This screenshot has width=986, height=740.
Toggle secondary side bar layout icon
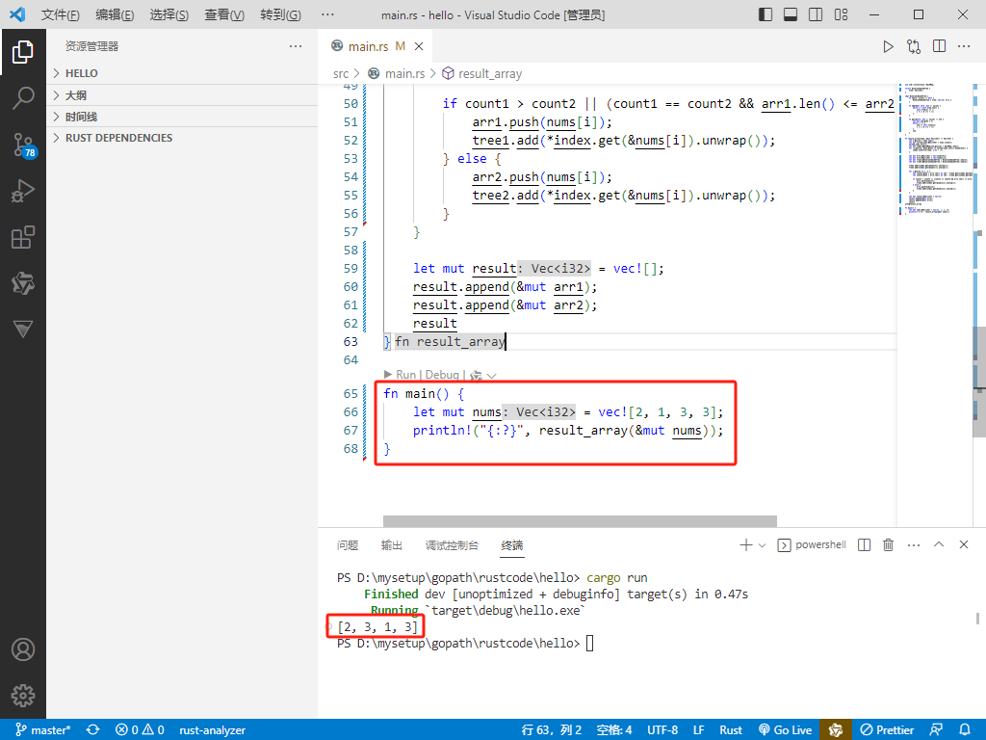[x=816, y=14]
